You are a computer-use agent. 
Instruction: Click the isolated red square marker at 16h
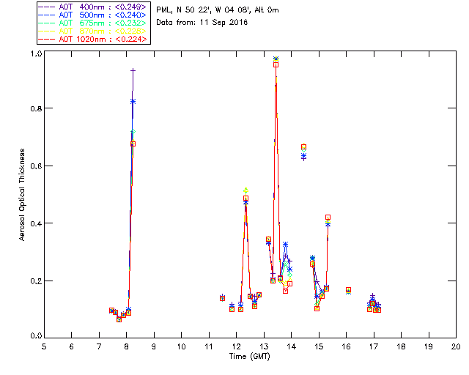point(348,290)
